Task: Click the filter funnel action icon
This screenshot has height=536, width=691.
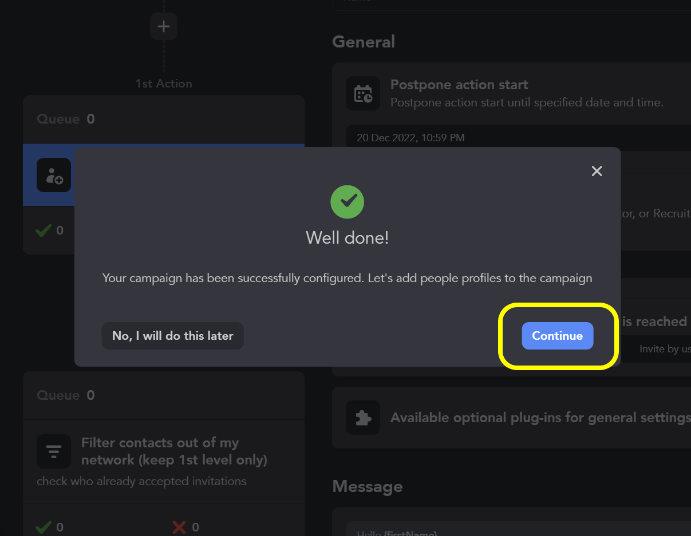Action: [54, 451]
